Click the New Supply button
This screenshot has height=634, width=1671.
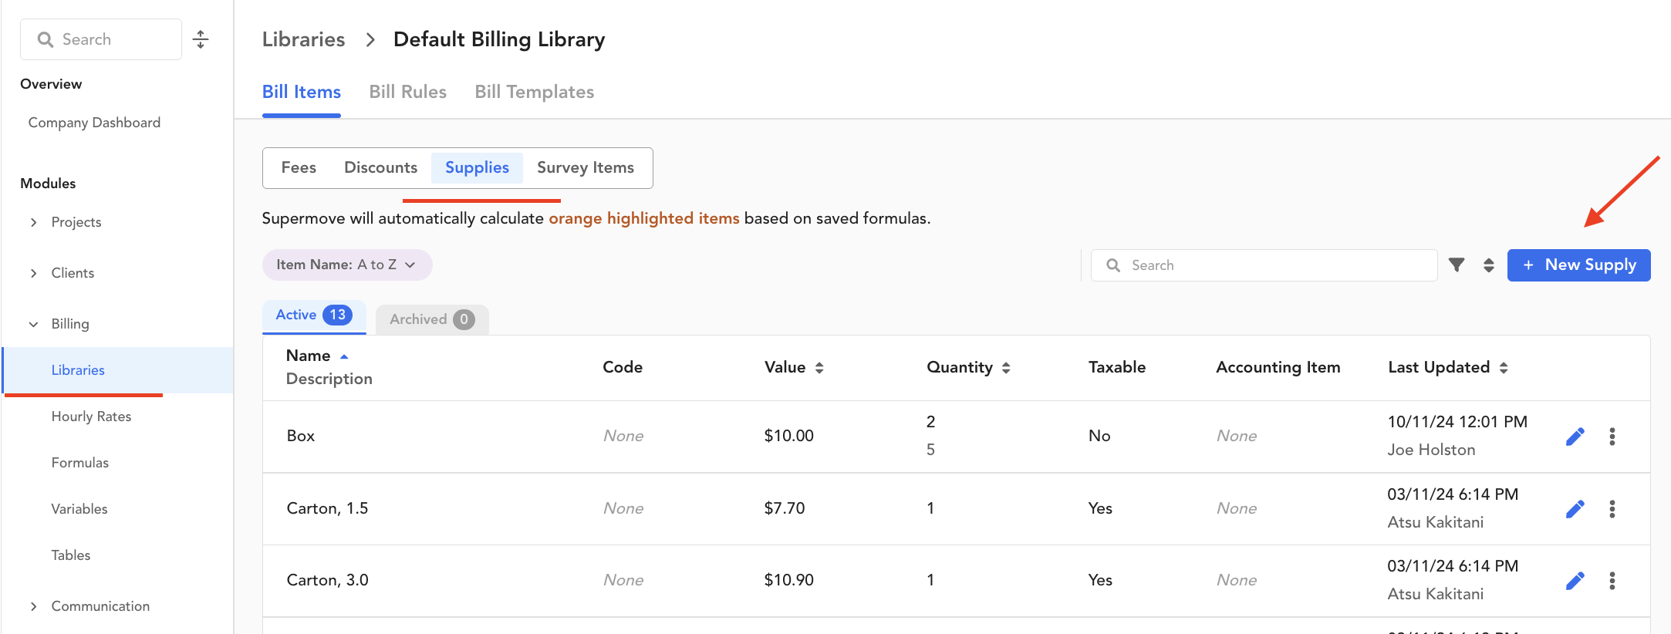click(x=1579, y=265)
